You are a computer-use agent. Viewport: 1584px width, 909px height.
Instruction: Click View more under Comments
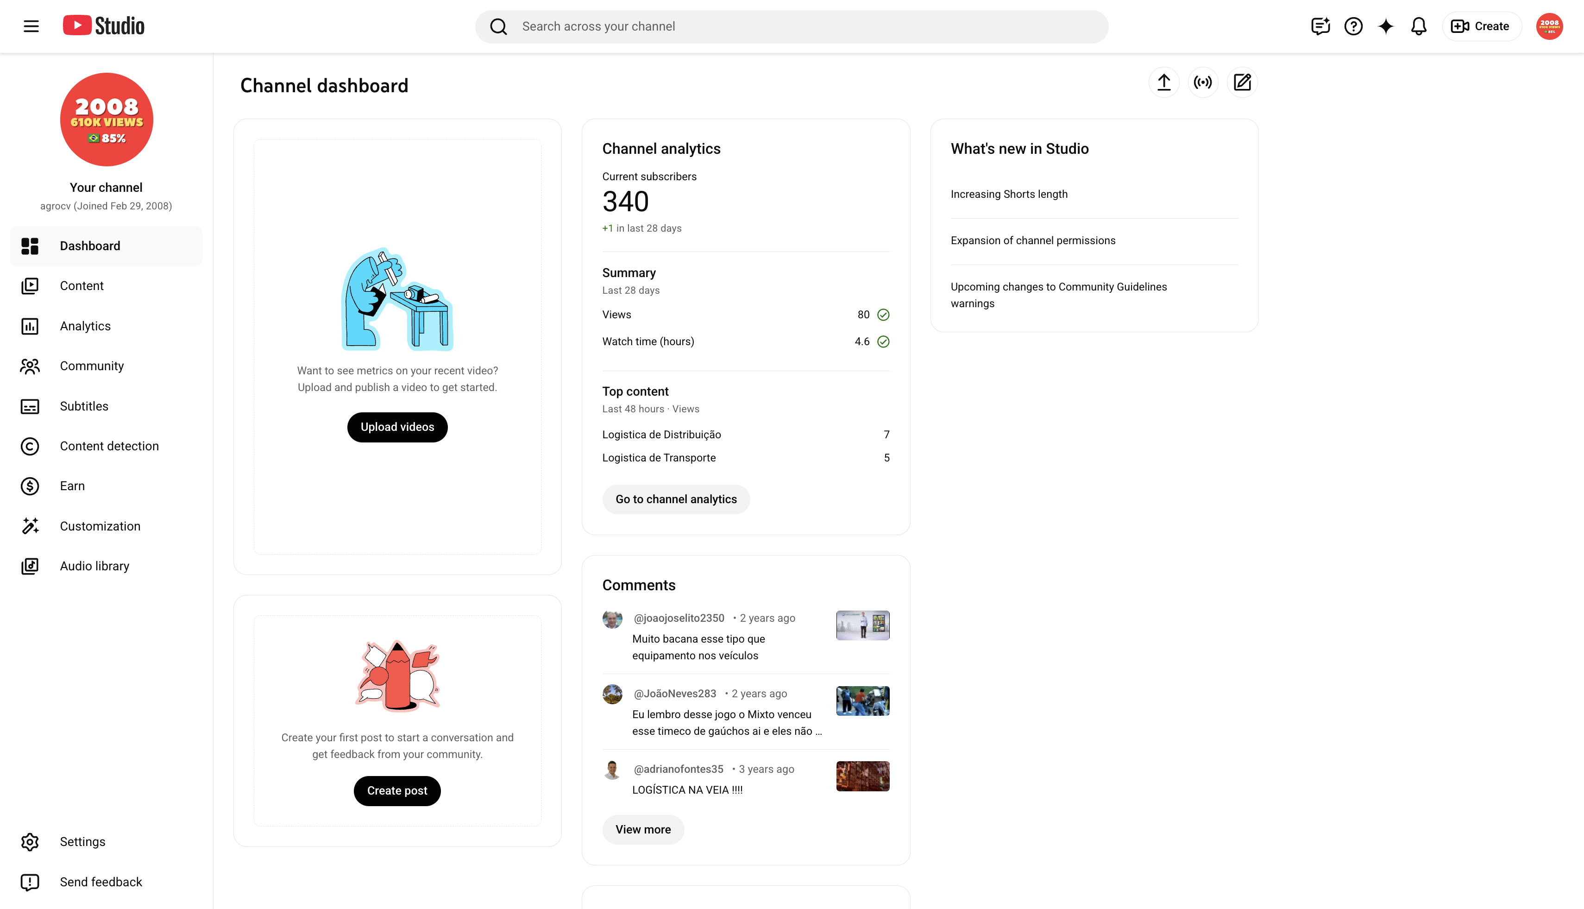tap(643, 830)
